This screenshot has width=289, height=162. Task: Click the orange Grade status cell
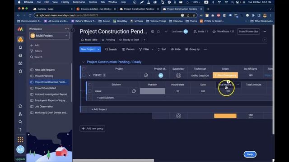click(225, 75)
